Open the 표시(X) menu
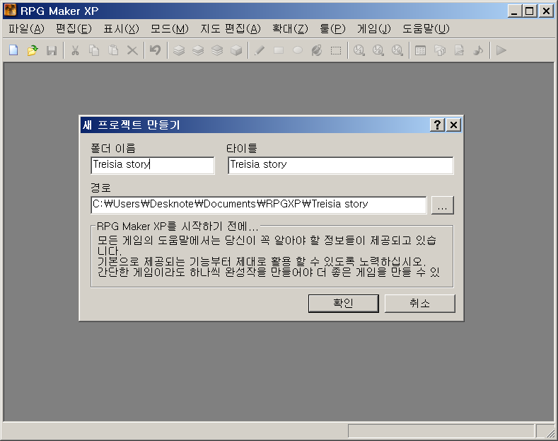Image resolution: width=558 pixels, height=441 pixels. [x=121, y=28]
